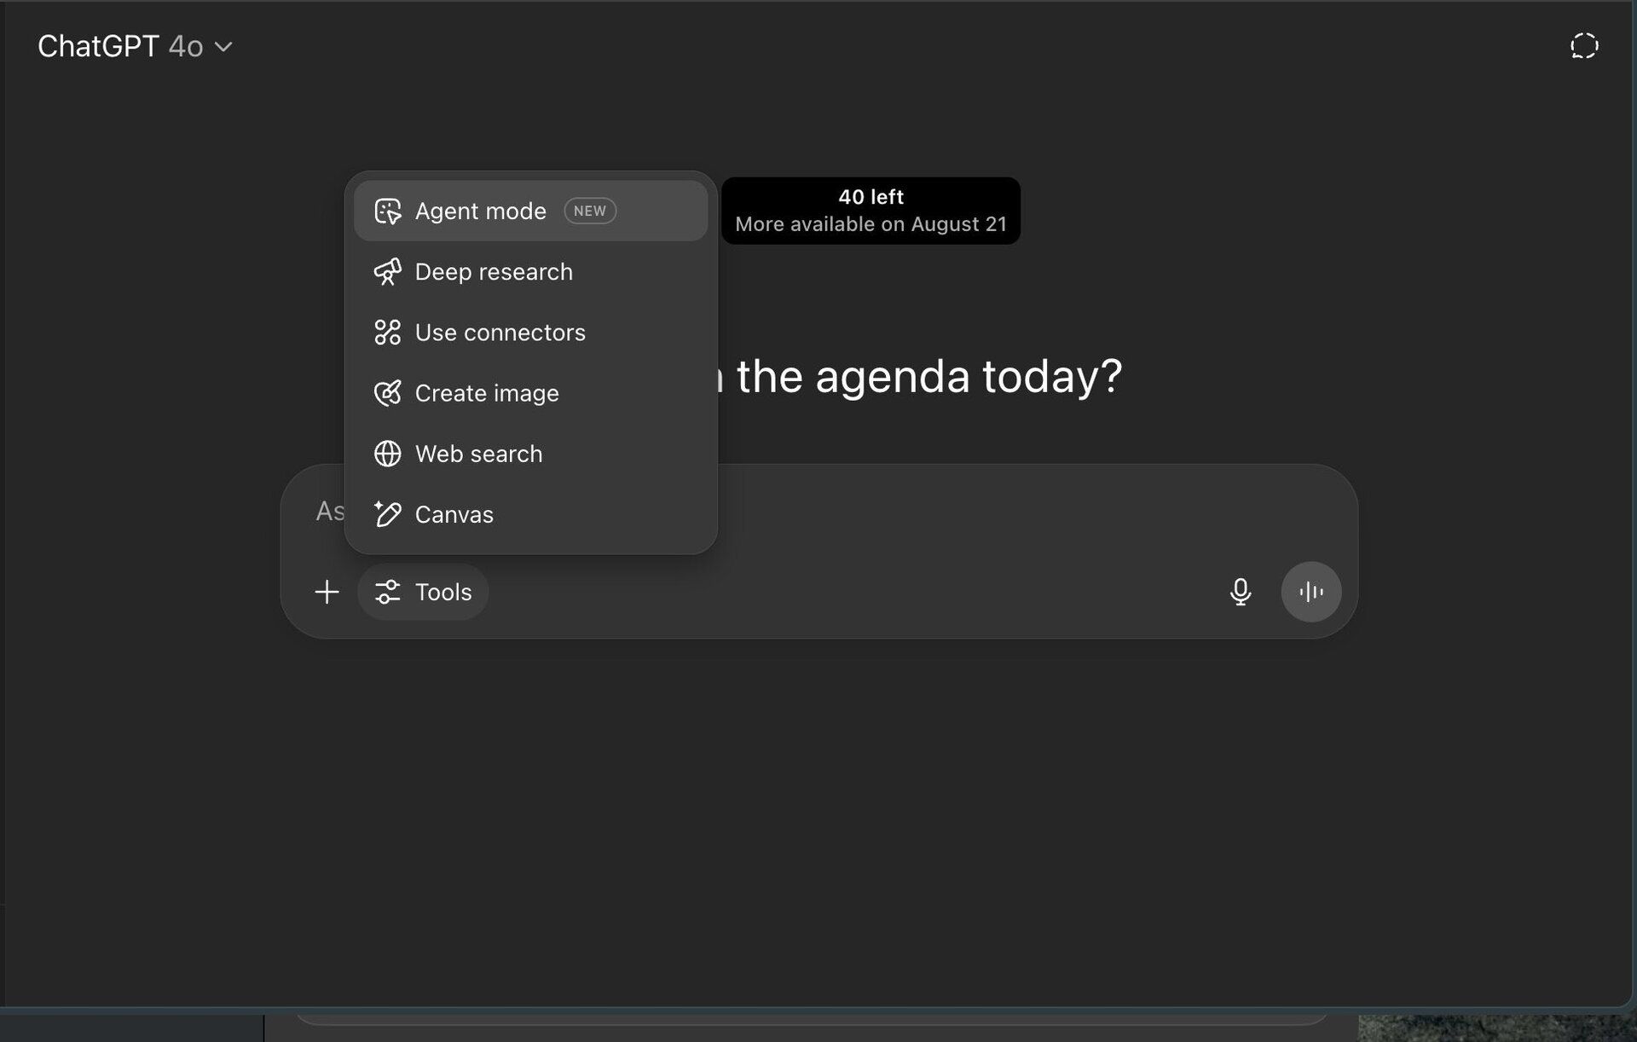Add attachment with the plus icon
This screenshot has height=1042, width=1637.
click(x=327, y=592)
